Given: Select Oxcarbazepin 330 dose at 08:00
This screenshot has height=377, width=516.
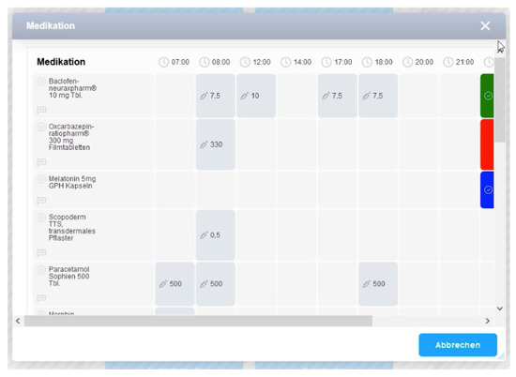Looking at the screenshot, I should (216, 144).
